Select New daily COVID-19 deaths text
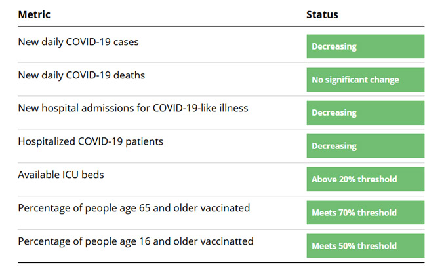The height and width of the screenshot is (276, 446). click(x=81, y=75)
